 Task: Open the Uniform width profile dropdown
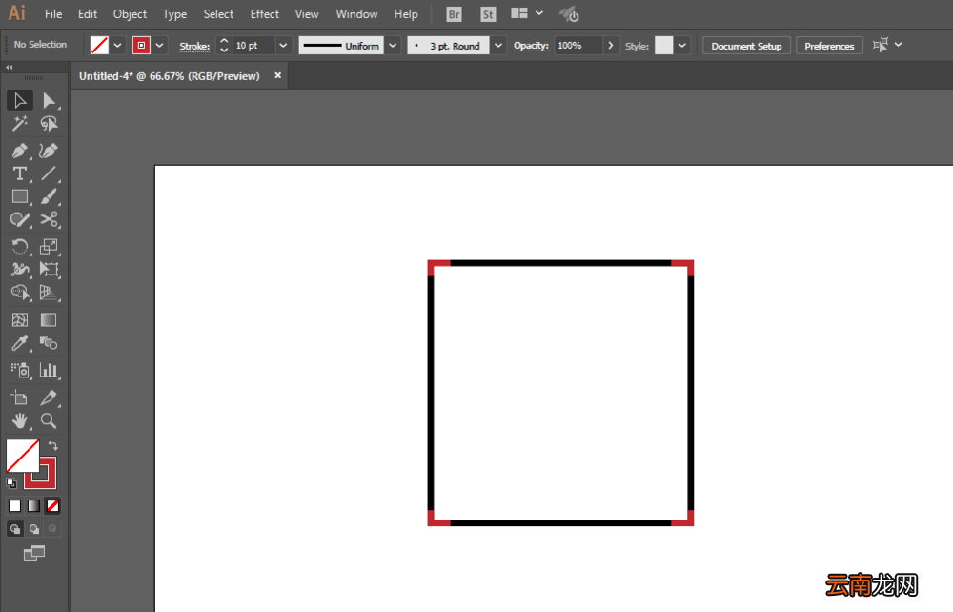point(393,46)
